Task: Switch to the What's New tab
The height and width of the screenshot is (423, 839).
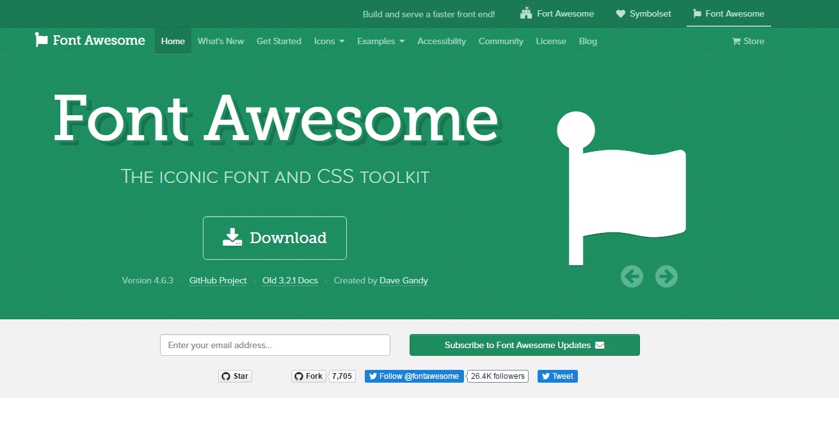Action: coord(221,41)
